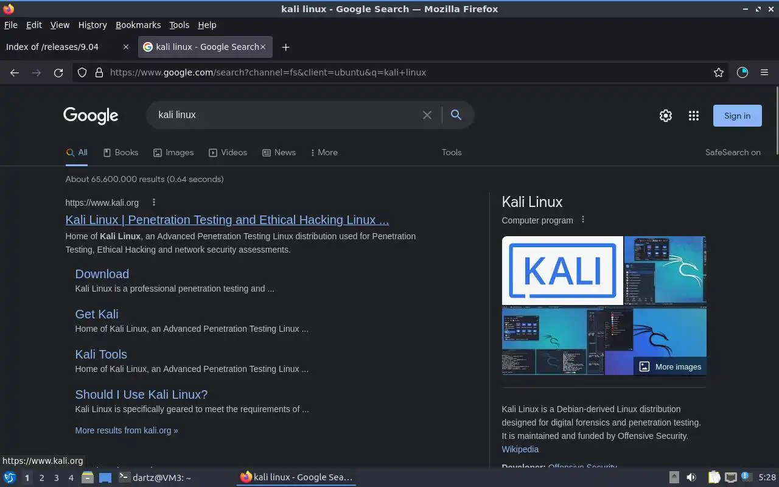Open the View menu
This screenshot has height=487, width=779.
coord(60,25)
